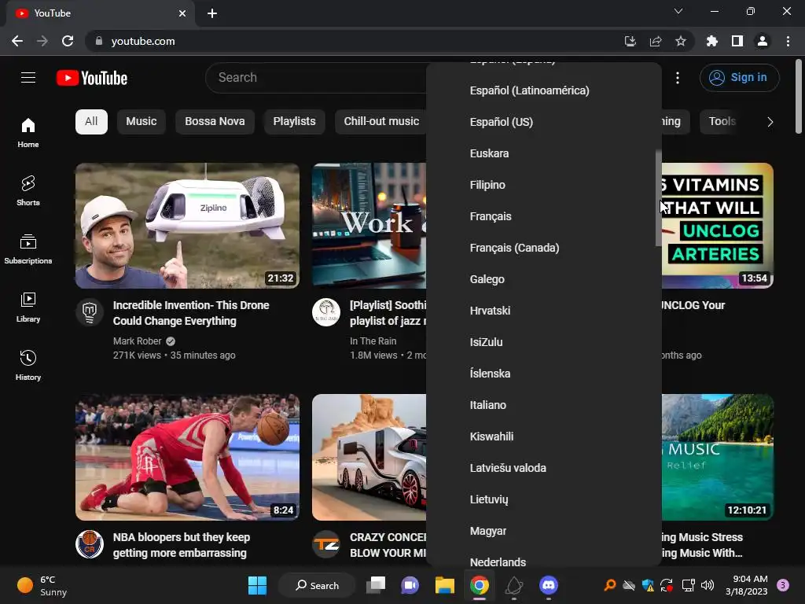This screenshot has height=604, width=805.
Task: Open History in the sidebar
Action: tap(28, 365)
